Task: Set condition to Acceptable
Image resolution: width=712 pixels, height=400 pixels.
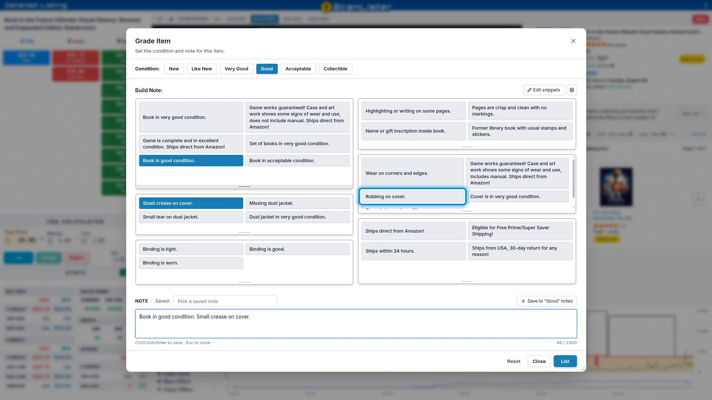Action: coord(298,69)
